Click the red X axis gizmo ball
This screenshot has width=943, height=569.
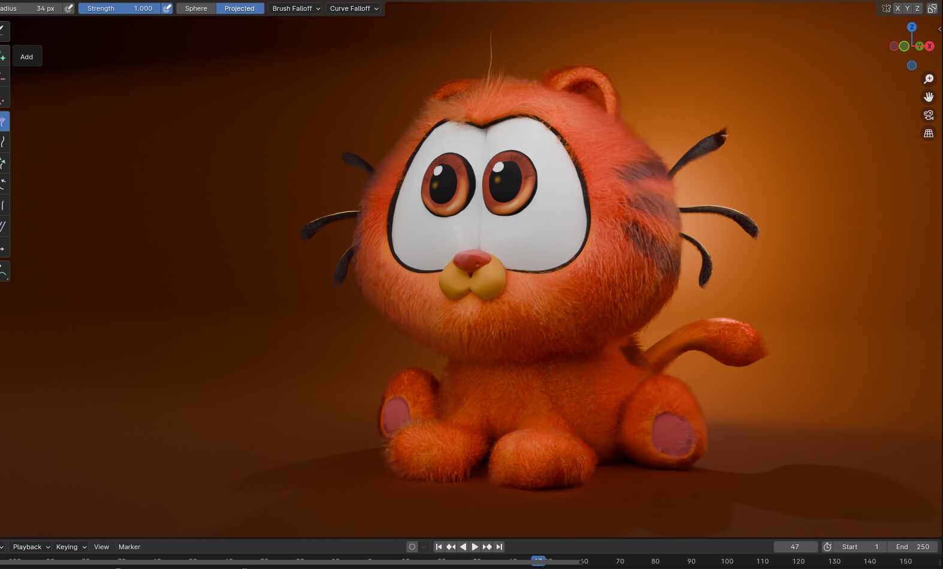(x=929, y=46)
